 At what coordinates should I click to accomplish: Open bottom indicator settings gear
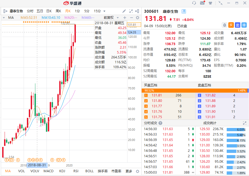pos(138,171)
